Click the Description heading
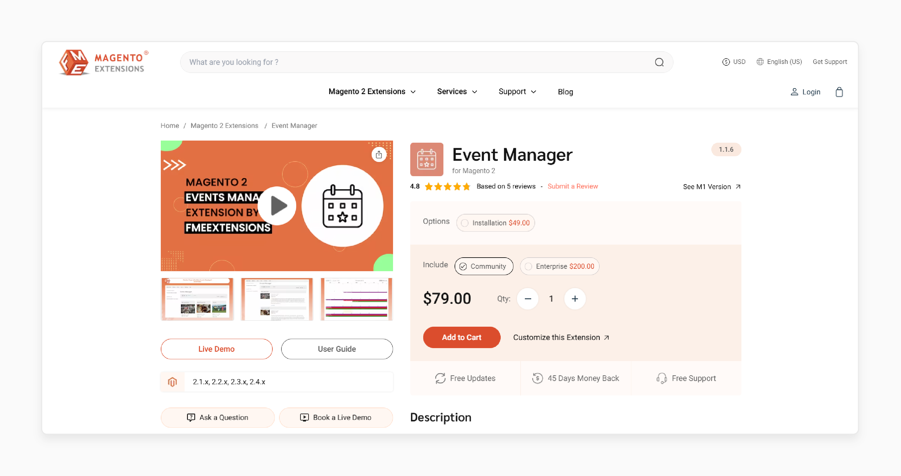This screenshot has width=901, height=476. 440,417
